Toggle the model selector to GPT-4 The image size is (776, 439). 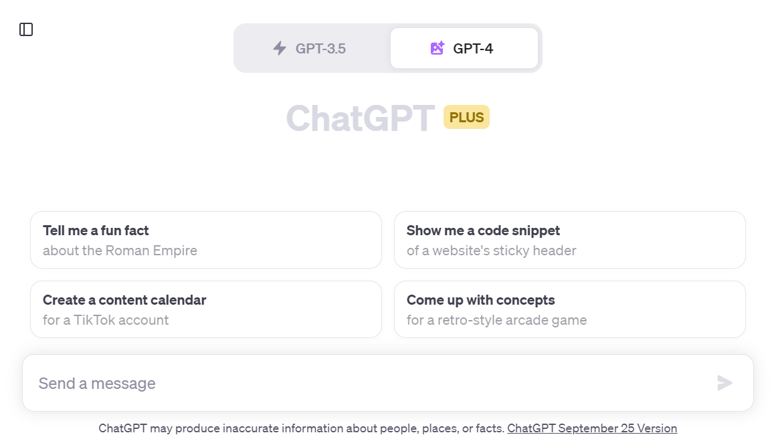(464, 47)
